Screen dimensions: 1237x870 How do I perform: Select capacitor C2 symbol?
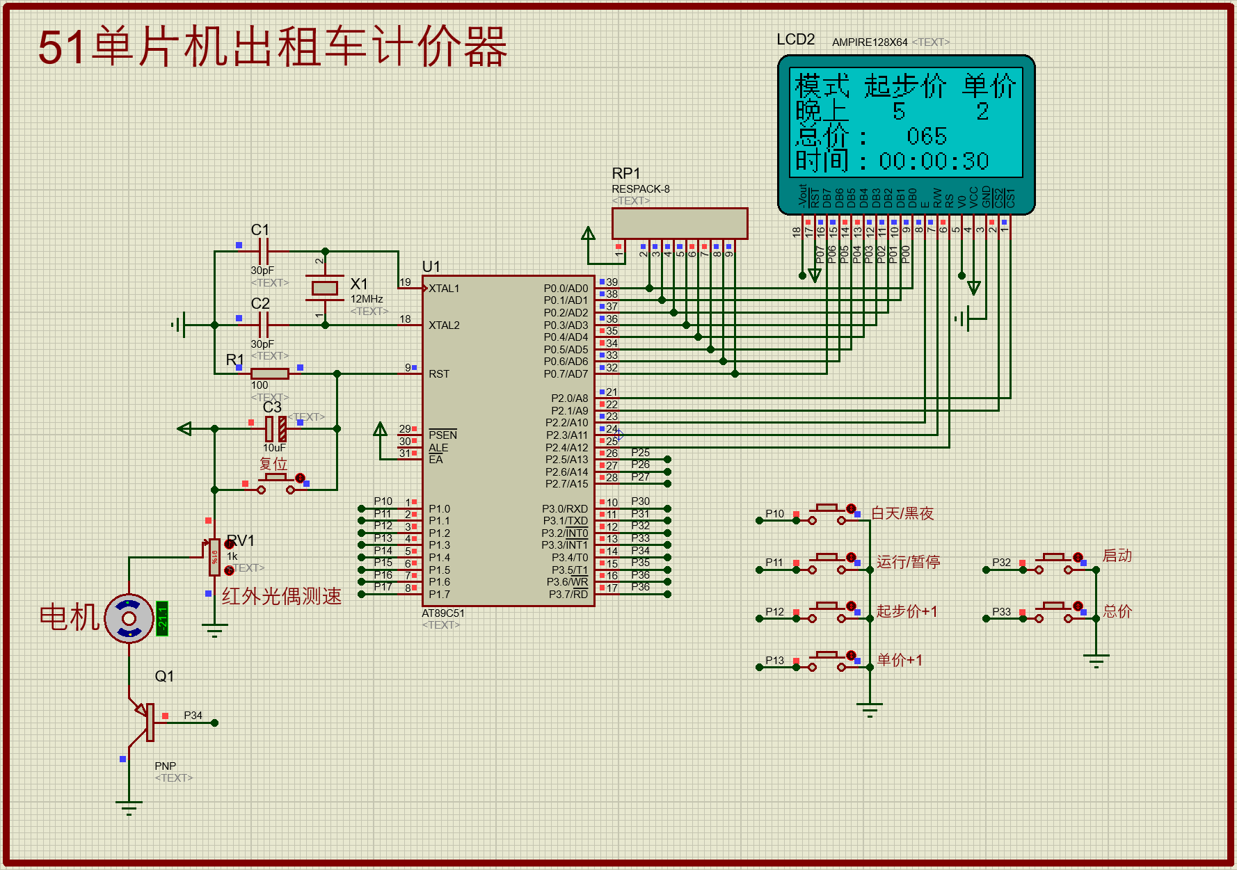coord(263,325)
